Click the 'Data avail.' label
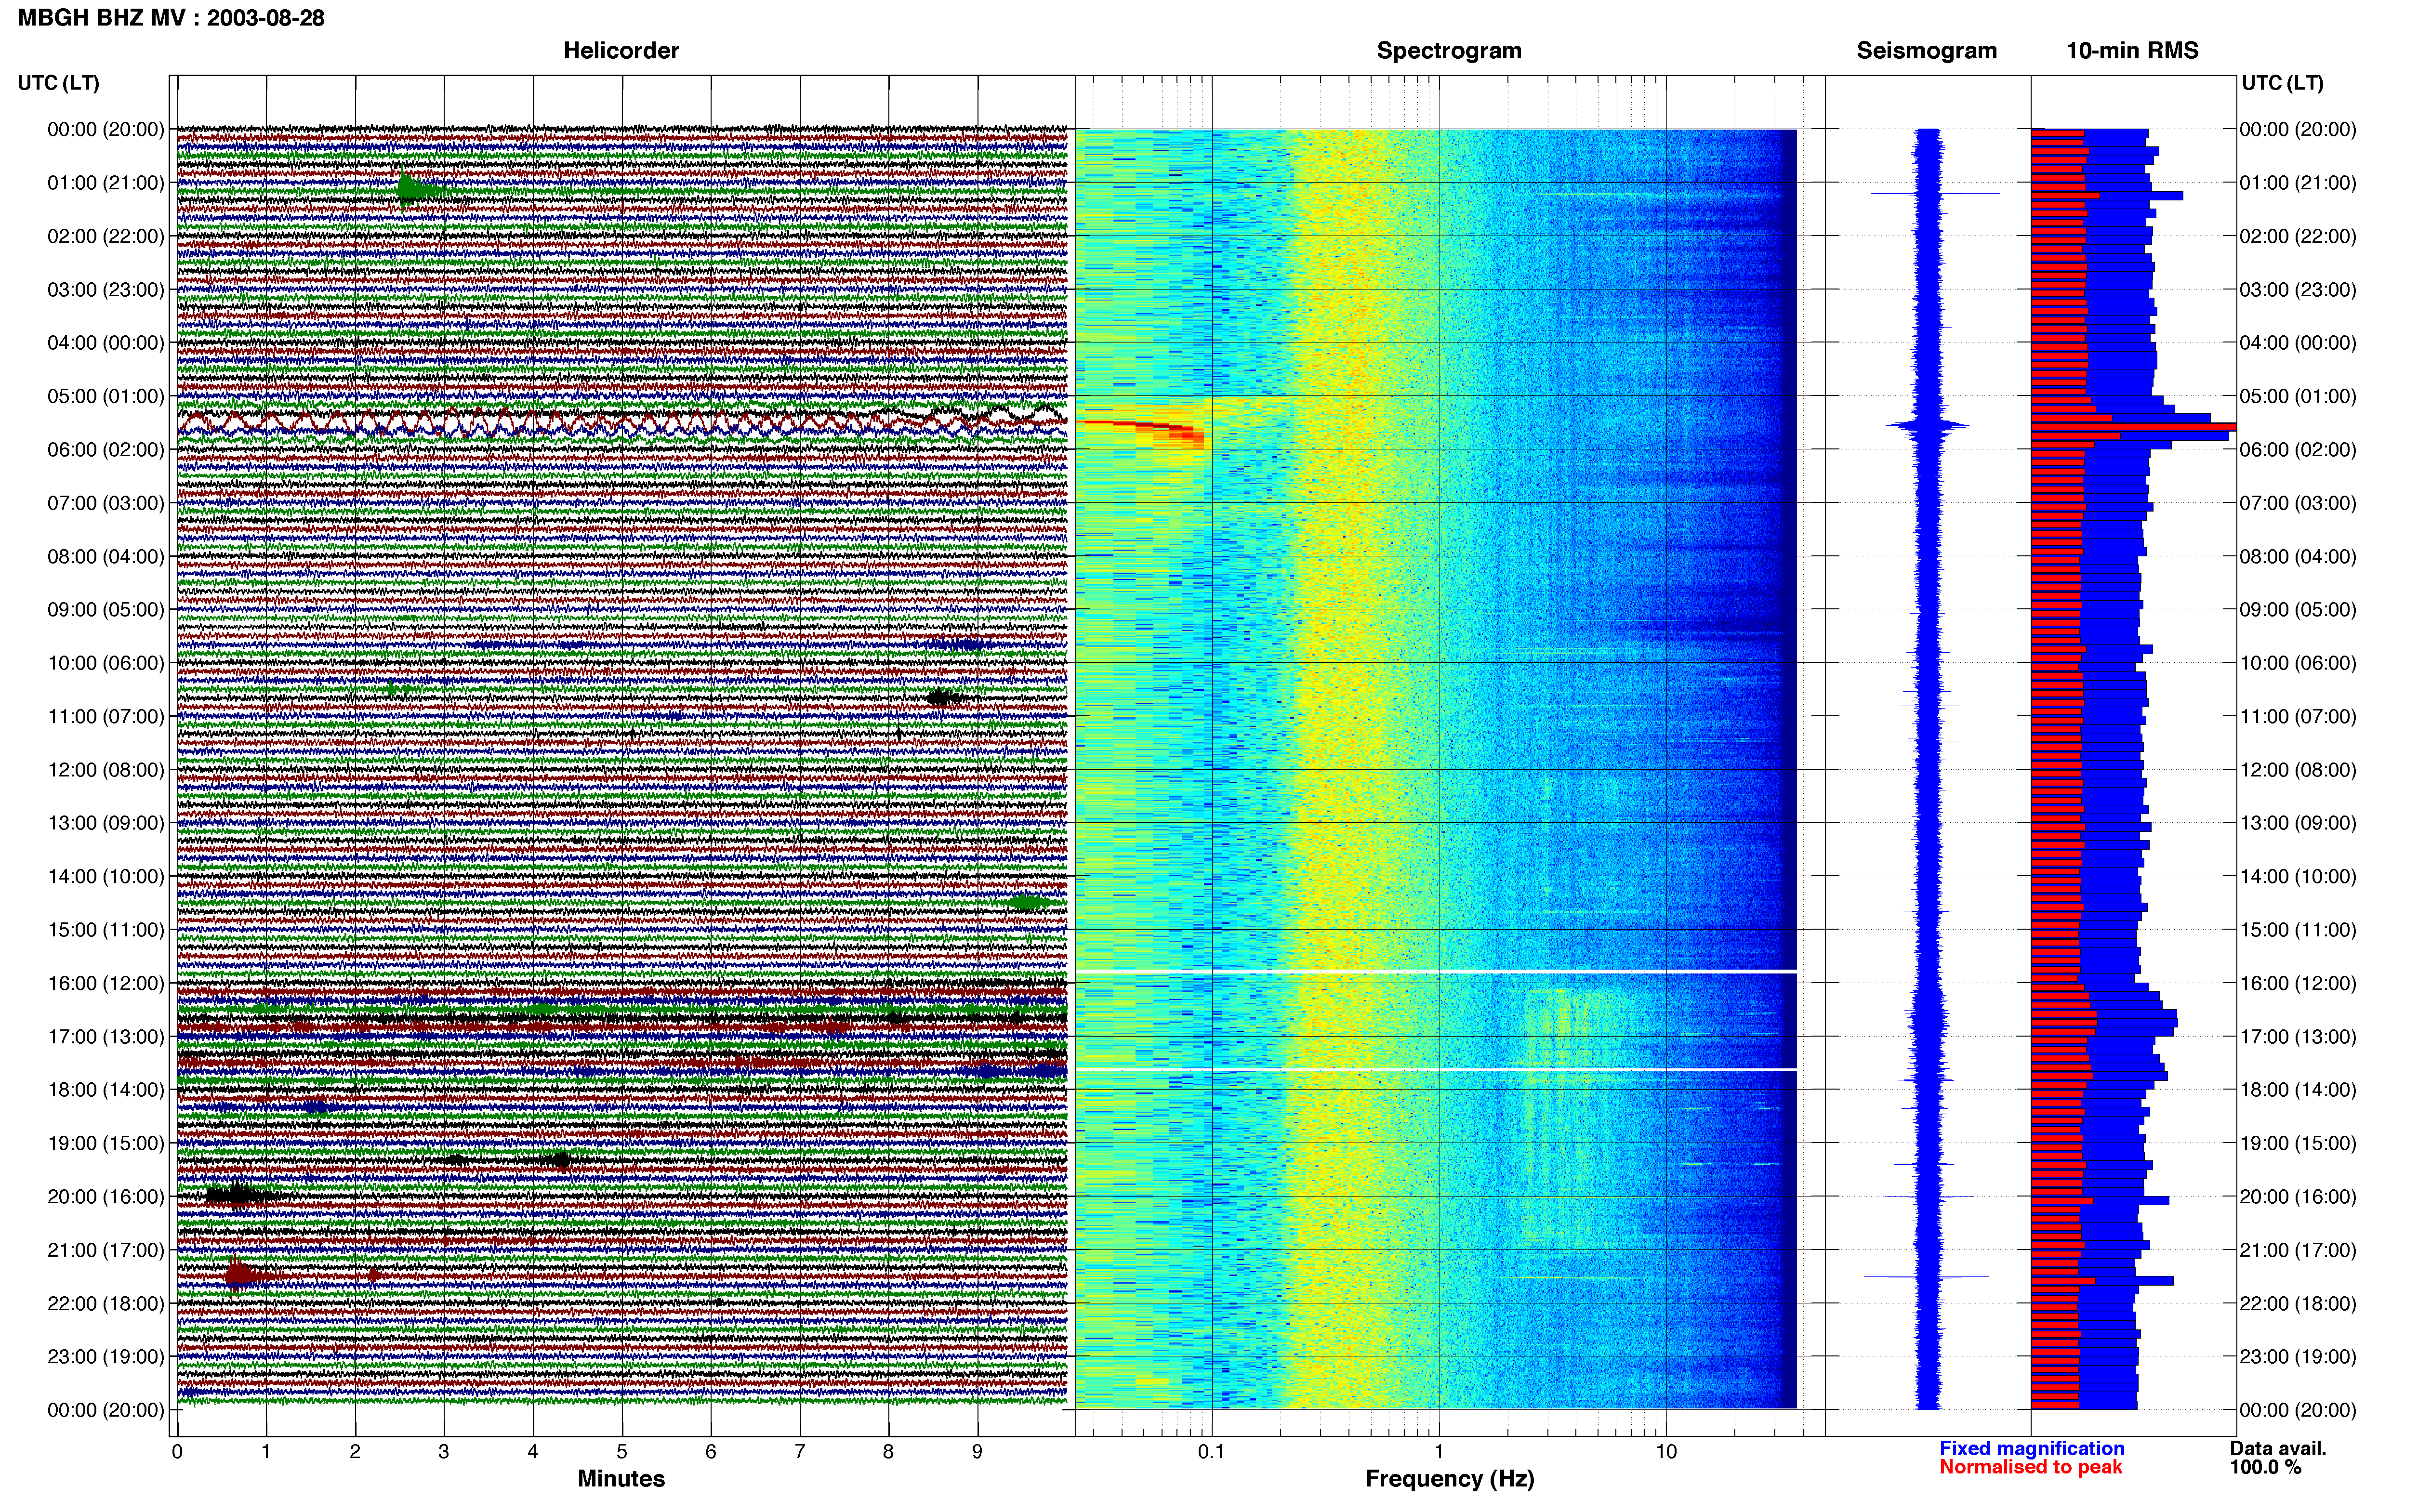 click(x=2278, y=1448)
